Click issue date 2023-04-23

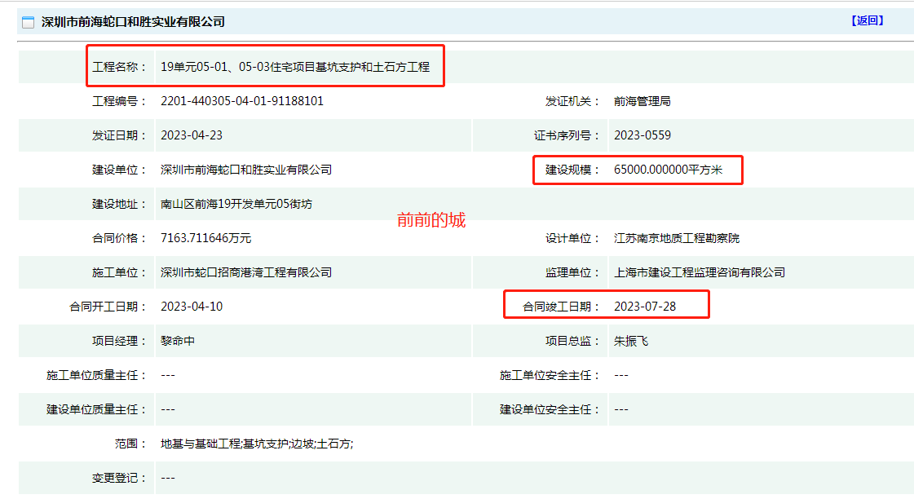coord(192,135)
